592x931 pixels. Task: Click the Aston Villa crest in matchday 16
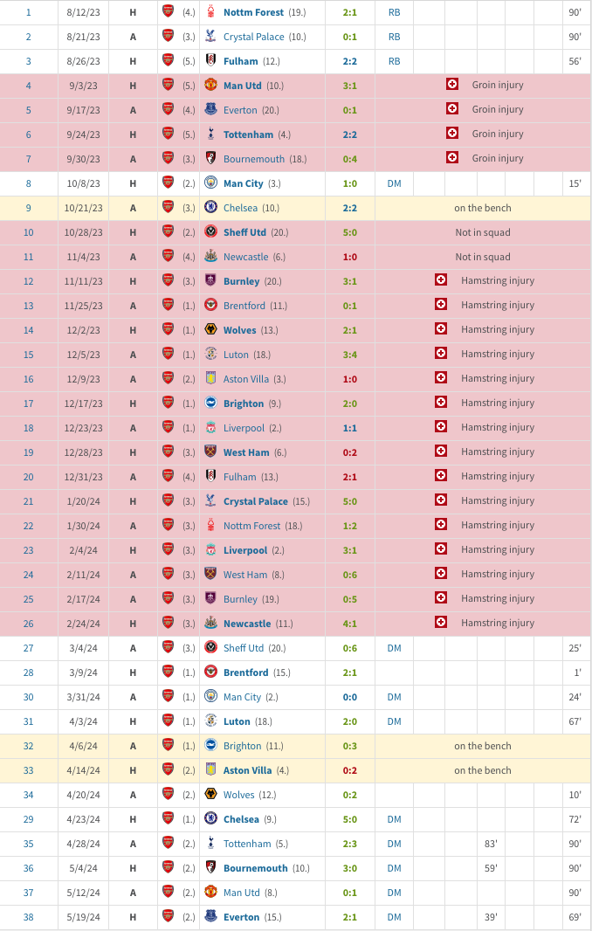click(210, 378)
